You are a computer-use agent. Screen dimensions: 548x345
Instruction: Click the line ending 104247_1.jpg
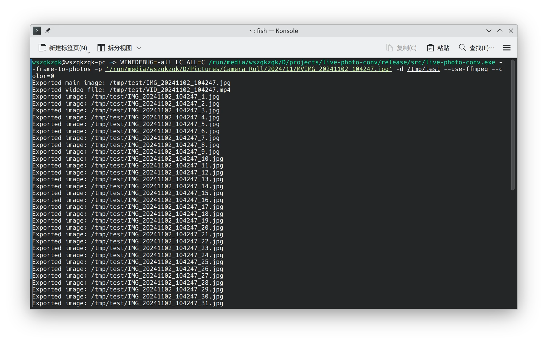pyautogui.click(x=126, y=97)
